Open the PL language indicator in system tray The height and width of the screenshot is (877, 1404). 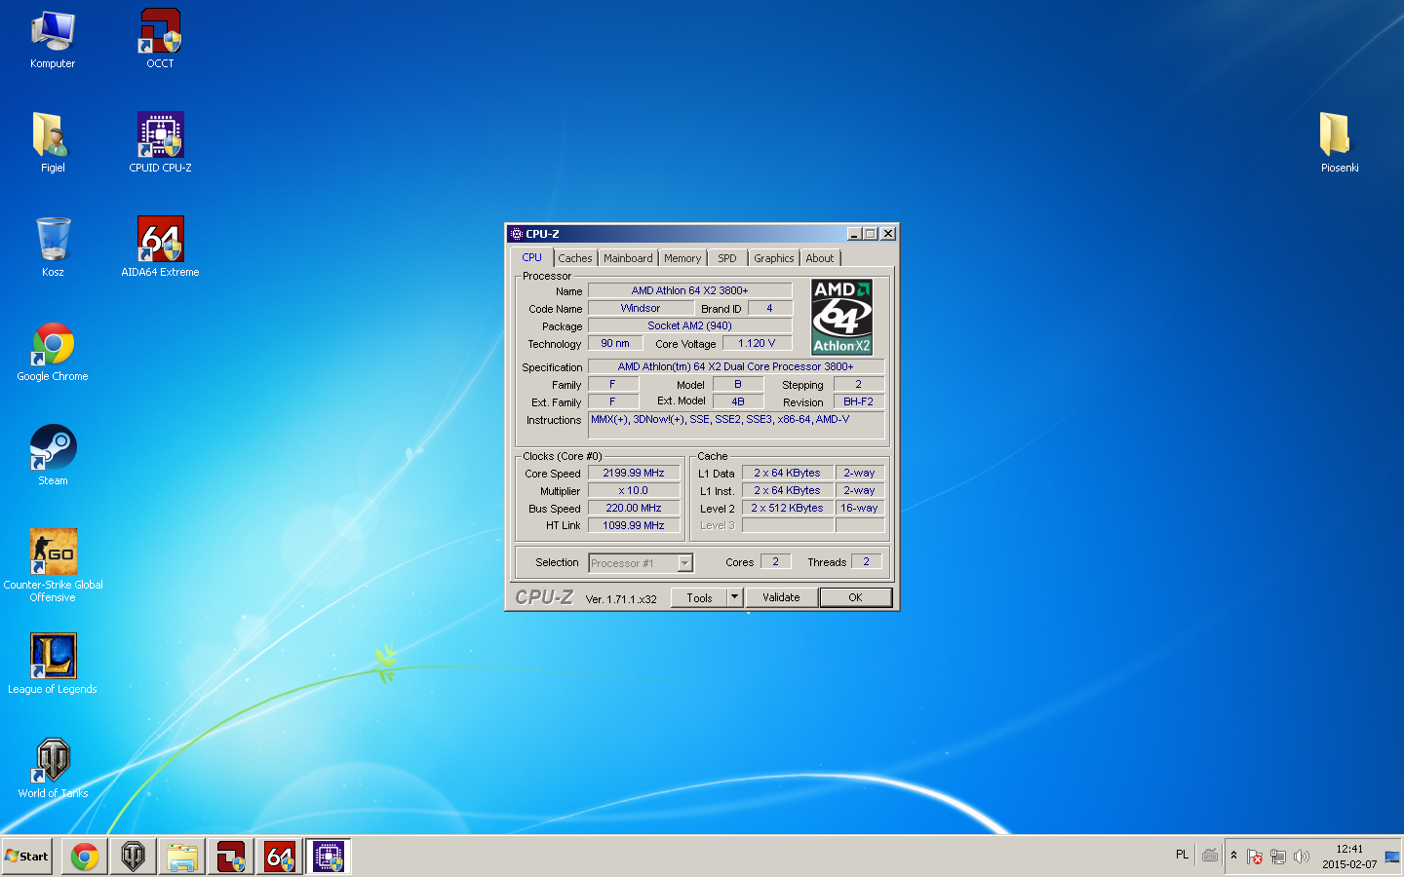(x=1181, y=855)
